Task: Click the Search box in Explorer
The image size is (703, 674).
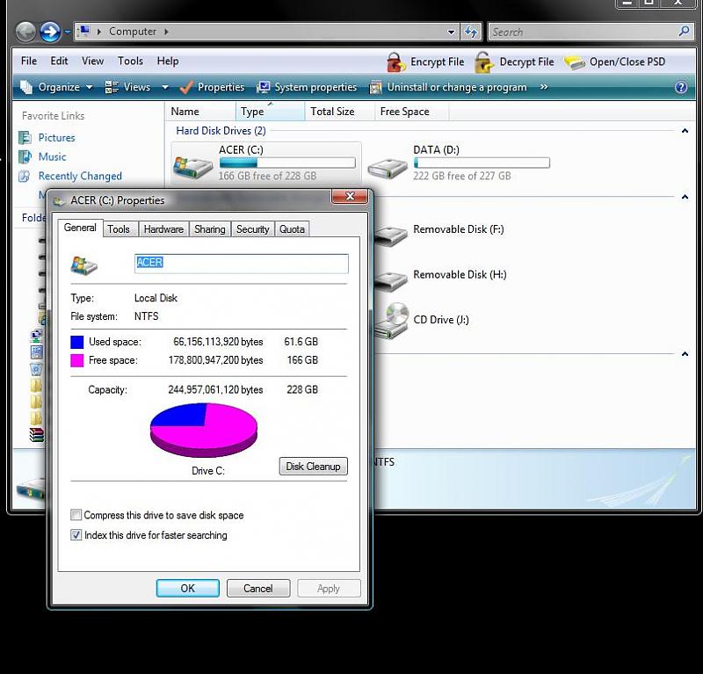Action: pos(590,32)
